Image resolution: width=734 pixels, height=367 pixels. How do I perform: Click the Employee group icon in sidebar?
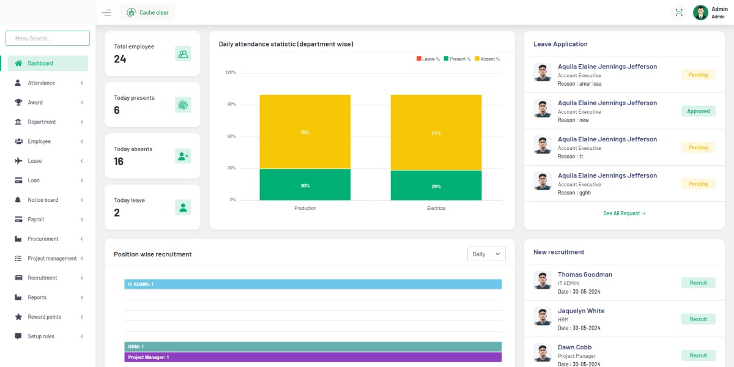[18, 141]
